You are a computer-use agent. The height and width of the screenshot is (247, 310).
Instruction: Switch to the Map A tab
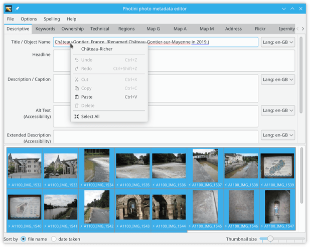180,29
